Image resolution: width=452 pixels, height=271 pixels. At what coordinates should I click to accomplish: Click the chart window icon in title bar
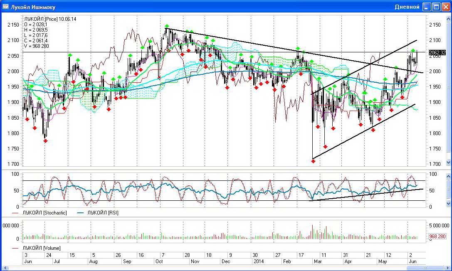5,7
